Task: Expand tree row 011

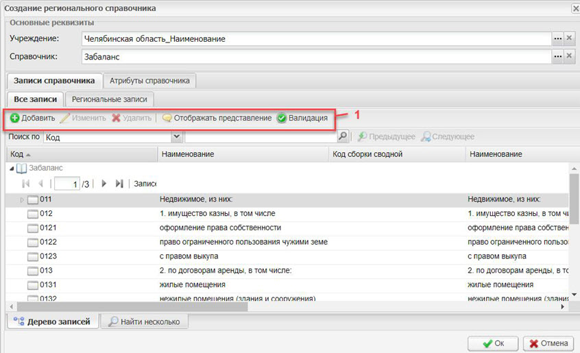Action: [21, 199]
